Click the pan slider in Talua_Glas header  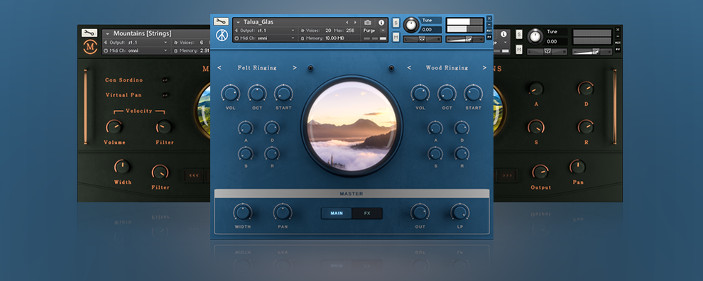coord(422,39)
